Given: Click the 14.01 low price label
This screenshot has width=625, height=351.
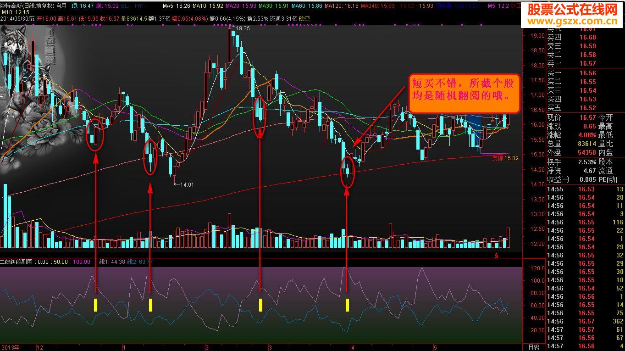Looking at the screenshot, I should tap(187, 185).
